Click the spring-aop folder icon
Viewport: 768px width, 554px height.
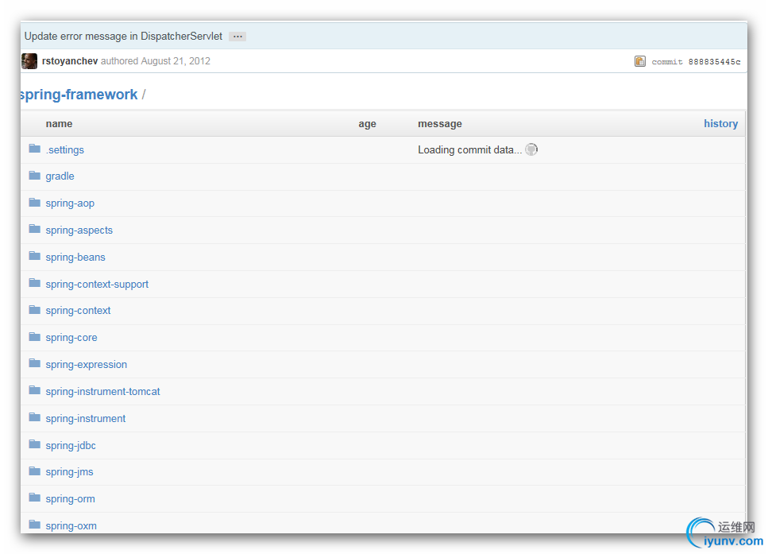34,202
